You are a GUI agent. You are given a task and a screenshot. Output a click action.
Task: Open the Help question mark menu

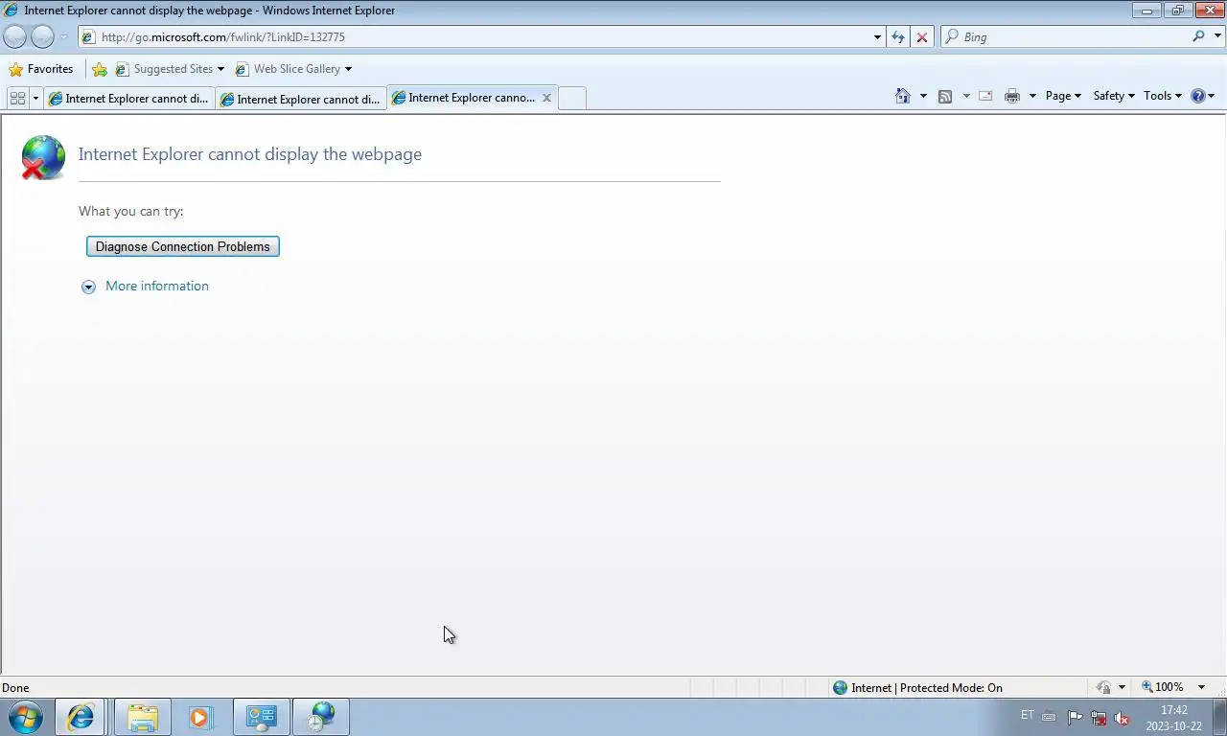(1202, 96)
